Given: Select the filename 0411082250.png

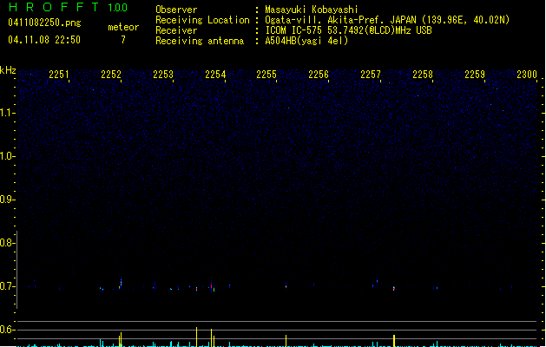Looking at the screenshot, I should pyautogui.click(x=44, y=23).
